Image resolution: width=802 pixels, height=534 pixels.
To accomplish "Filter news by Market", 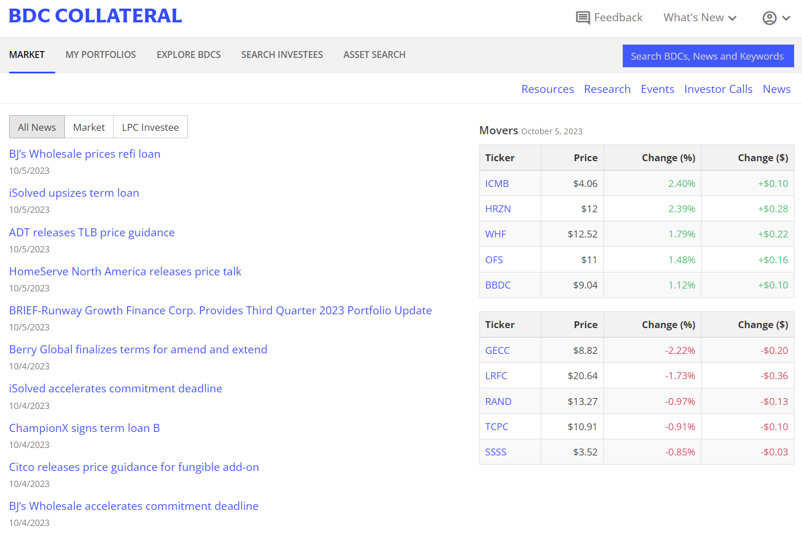I will point(89,127).
